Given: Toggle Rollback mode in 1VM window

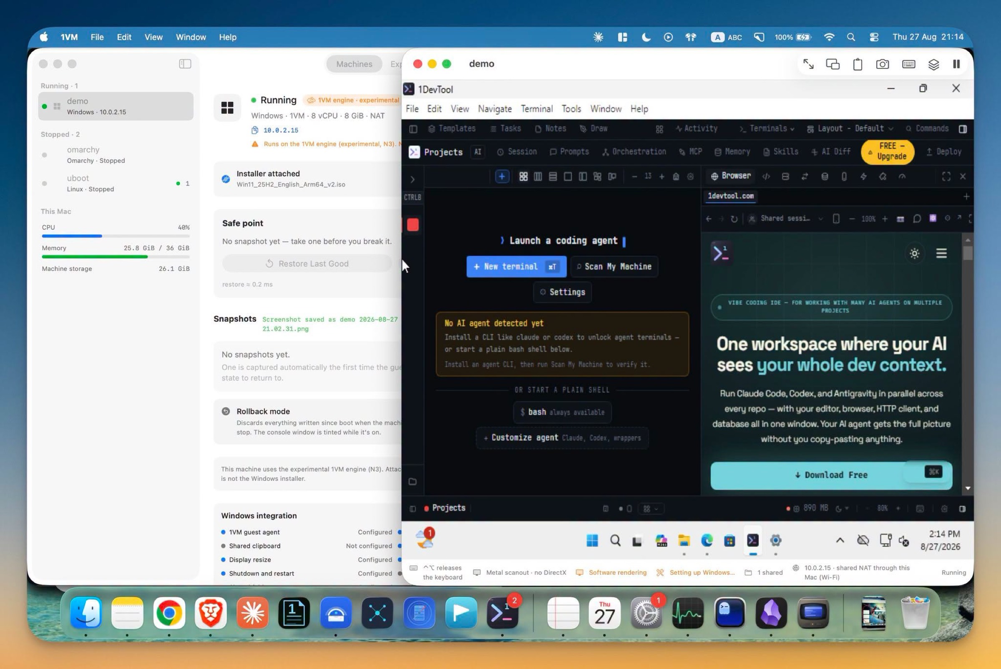Looking at the screenshot, I should click(226, 411).
